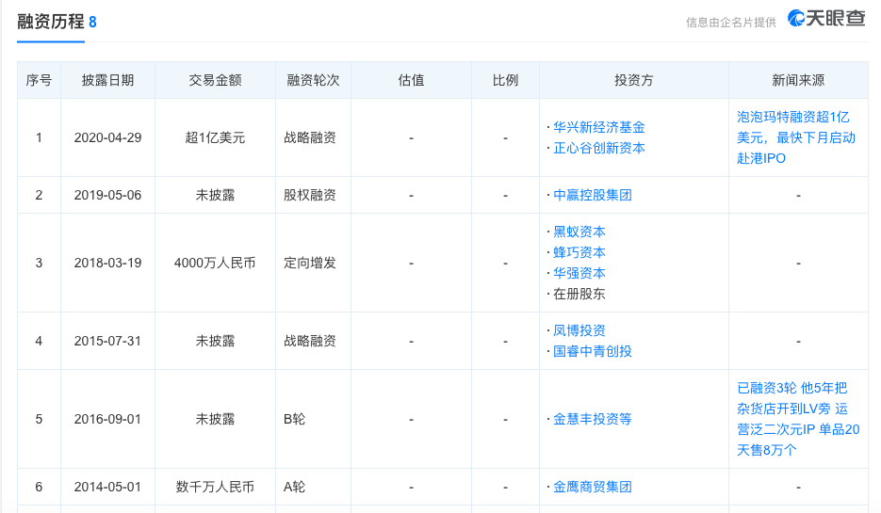
Task: Click the 估值 column header
Action: [411, 80]
